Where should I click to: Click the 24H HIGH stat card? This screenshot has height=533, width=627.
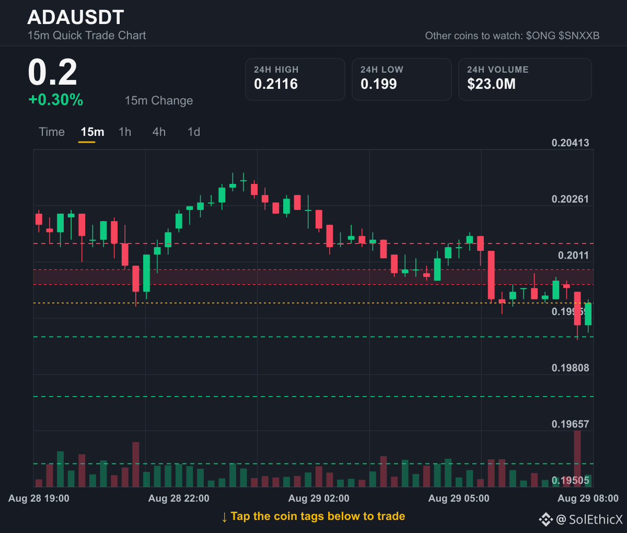point(295,79)
